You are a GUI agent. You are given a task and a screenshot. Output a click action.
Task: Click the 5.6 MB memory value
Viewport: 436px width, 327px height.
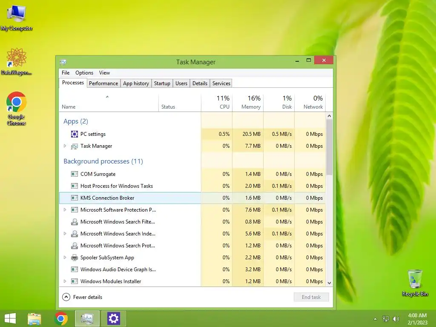point(253,234)
